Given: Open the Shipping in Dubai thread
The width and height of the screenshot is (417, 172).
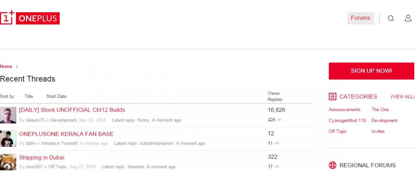Looking at the screenshot, I should 42,157.
